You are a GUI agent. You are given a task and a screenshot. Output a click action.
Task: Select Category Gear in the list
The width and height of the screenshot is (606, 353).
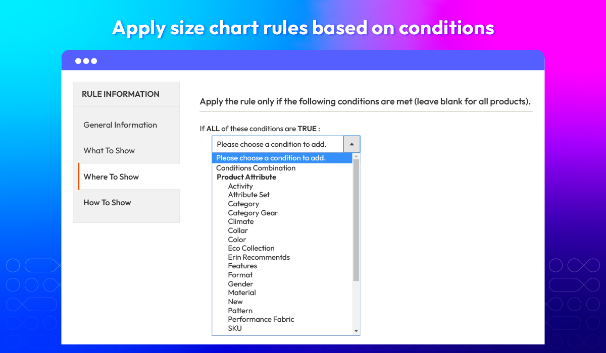click(x=253, y=213)
